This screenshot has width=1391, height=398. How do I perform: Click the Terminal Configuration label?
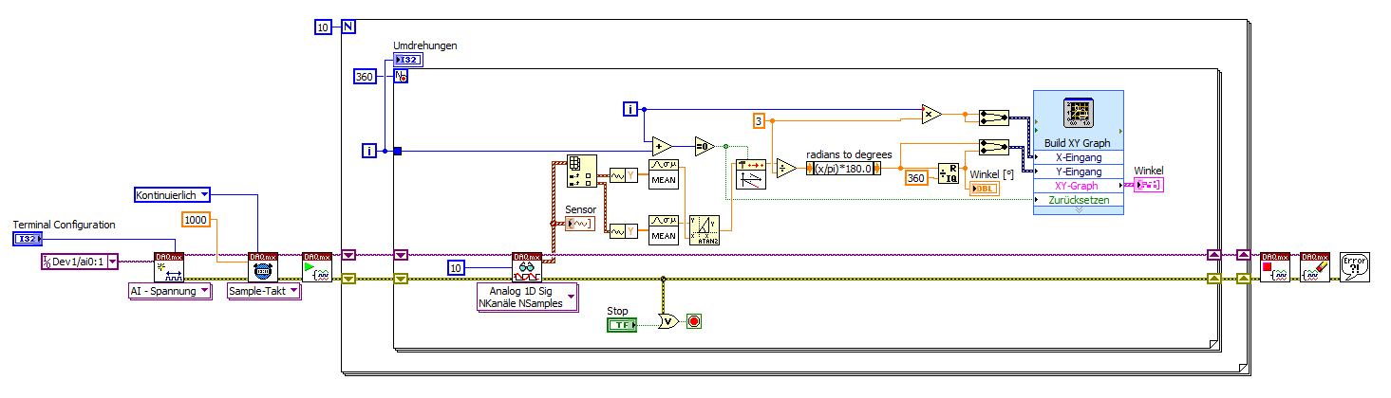(65, 225)
